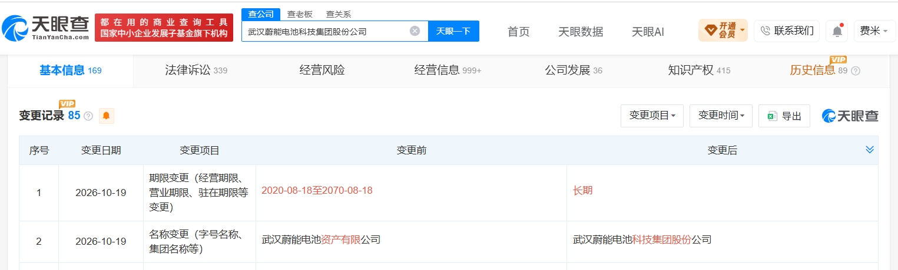
Task: Clear the search box text
Action: coord(415,31)
